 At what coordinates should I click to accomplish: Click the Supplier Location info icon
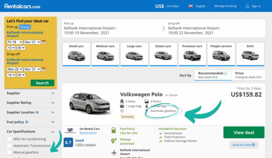point(37,112)
